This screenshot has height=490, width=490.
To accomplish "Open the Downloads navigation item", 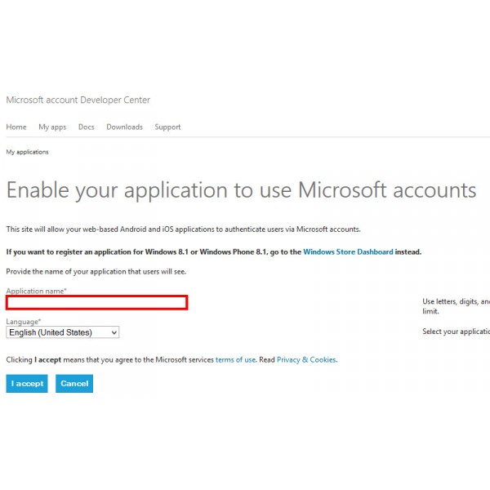I will (x=124, y=127).
